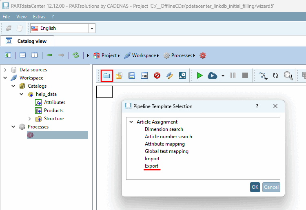The height and width of the screenshot is (210, 306).
Task: Select the Article number search template
Action: click(x=169, y=137)
